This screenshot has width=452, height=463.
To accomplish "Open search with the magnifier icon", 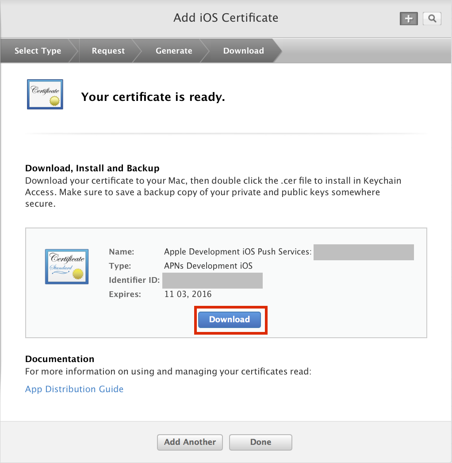I will [432, 19].
